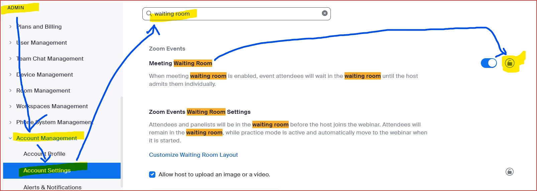Click the lock icon beside Allow host upload
This screenshot has height=191, width=537.
click(510, 172)
